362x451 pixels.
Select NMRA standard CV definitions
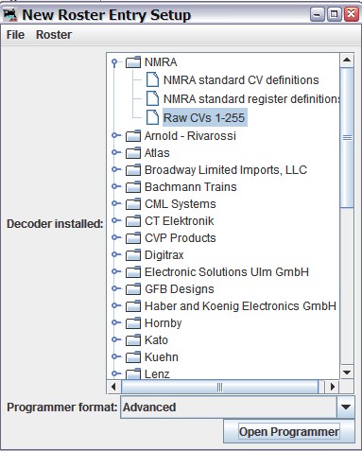241,80
